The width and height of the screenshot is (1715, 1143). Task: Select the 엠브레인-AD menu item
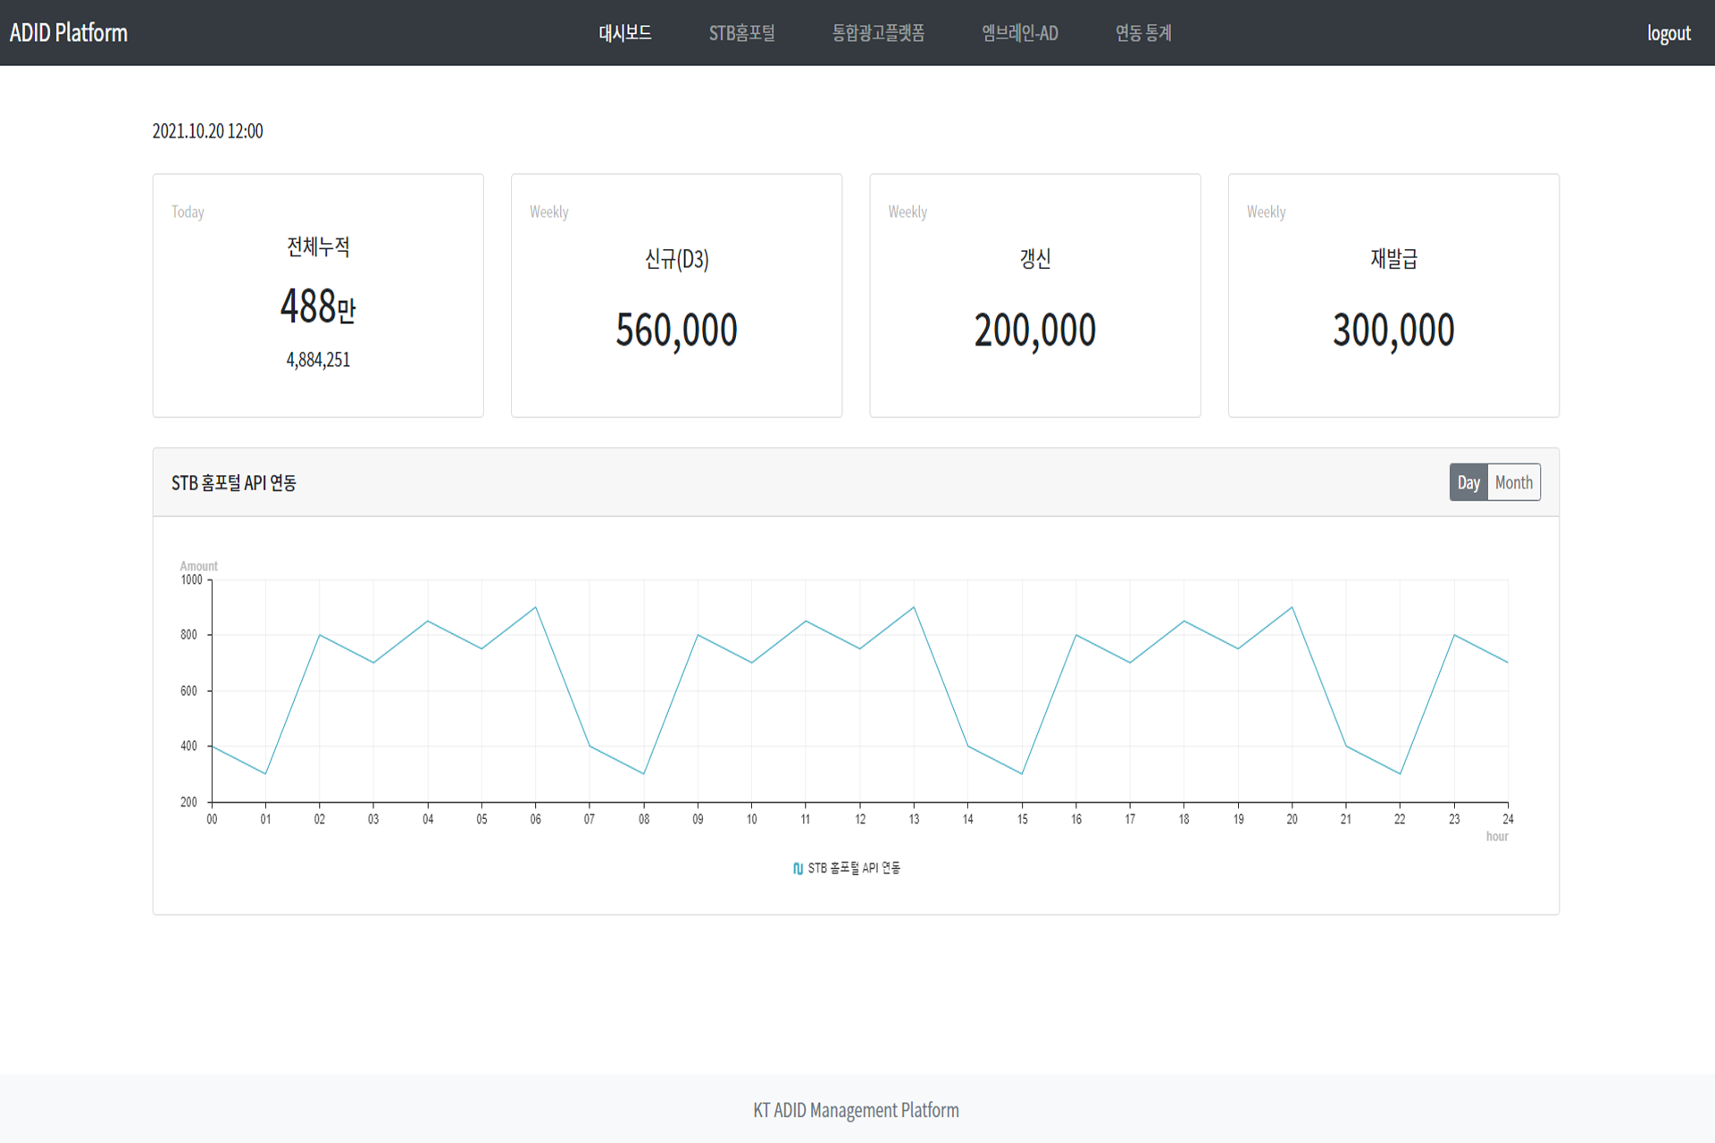pos(1020,33)
